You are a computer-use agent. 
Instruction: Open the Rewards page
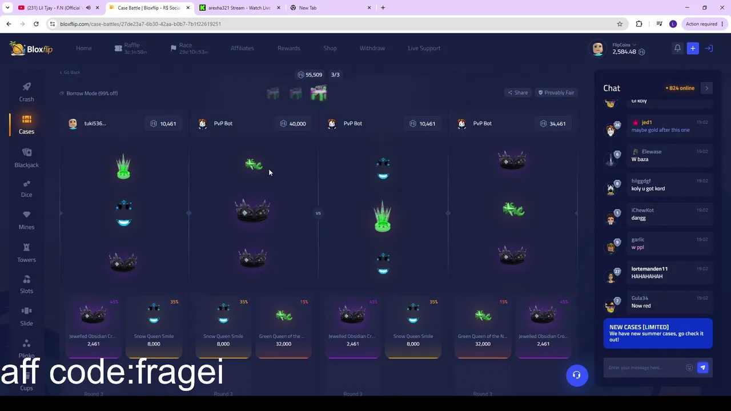click(x=288, y=49)
